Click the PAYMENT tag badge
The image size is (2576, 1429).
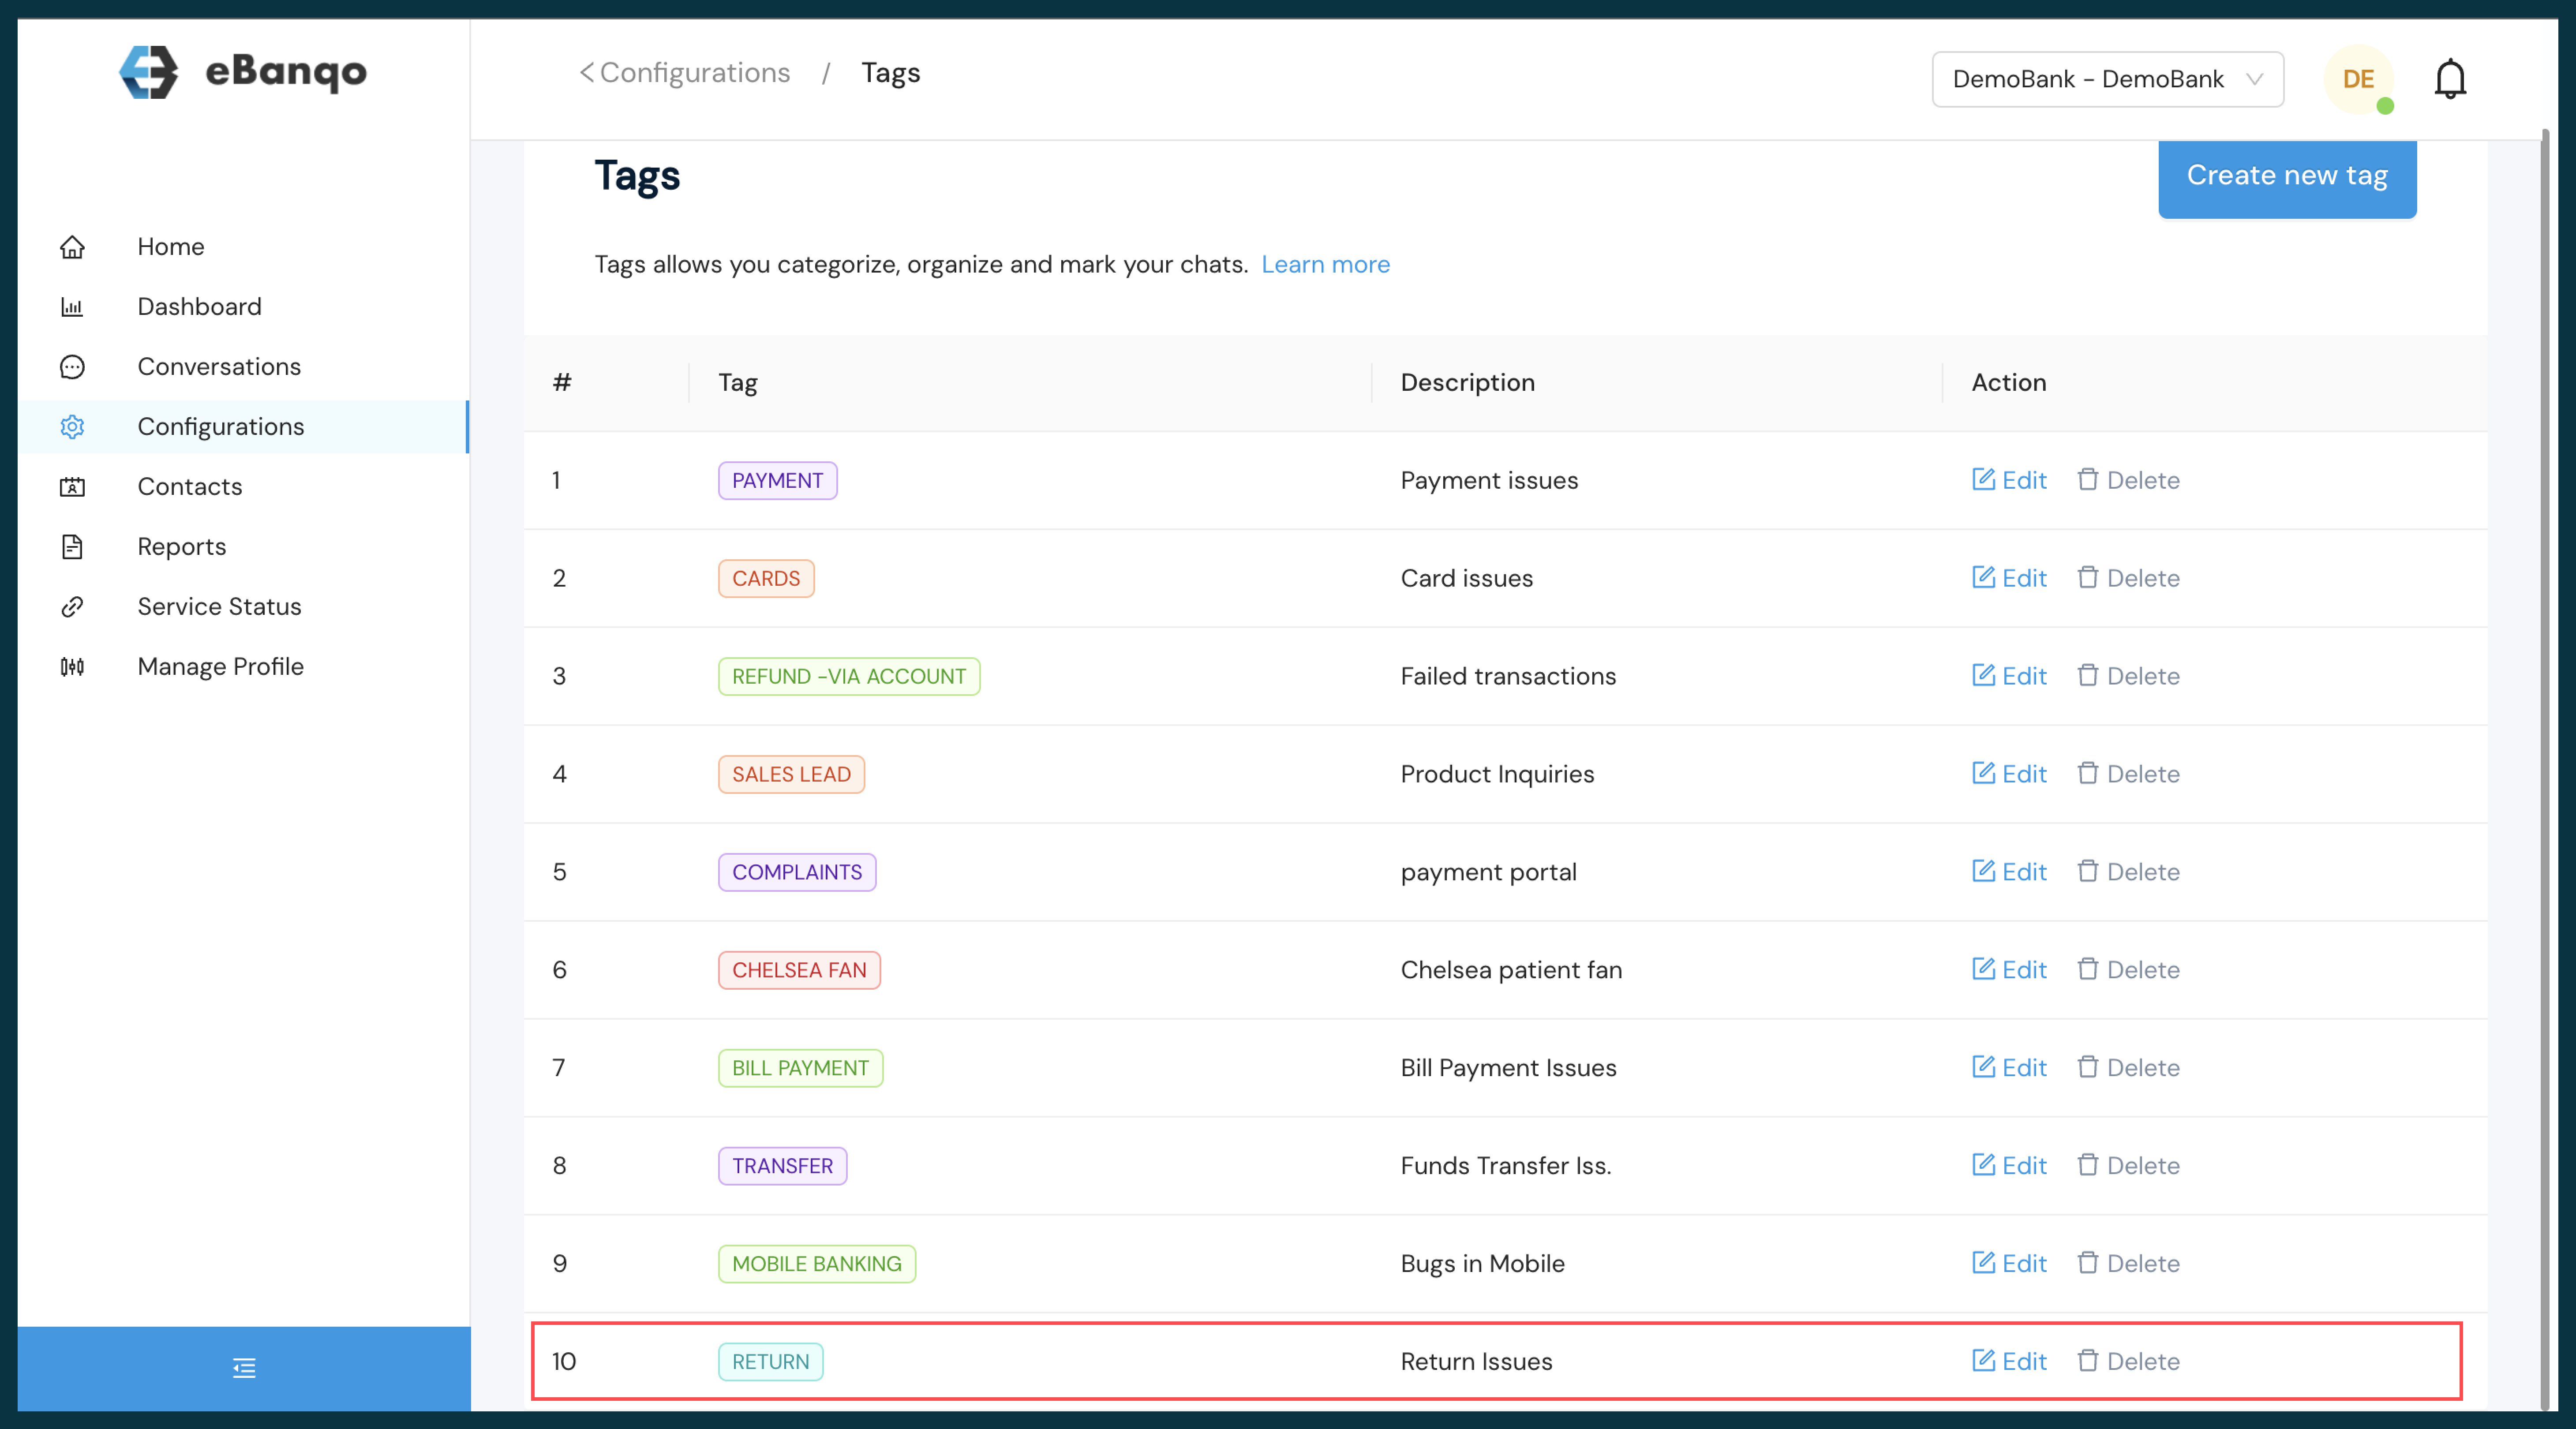[x=777, y=481]
